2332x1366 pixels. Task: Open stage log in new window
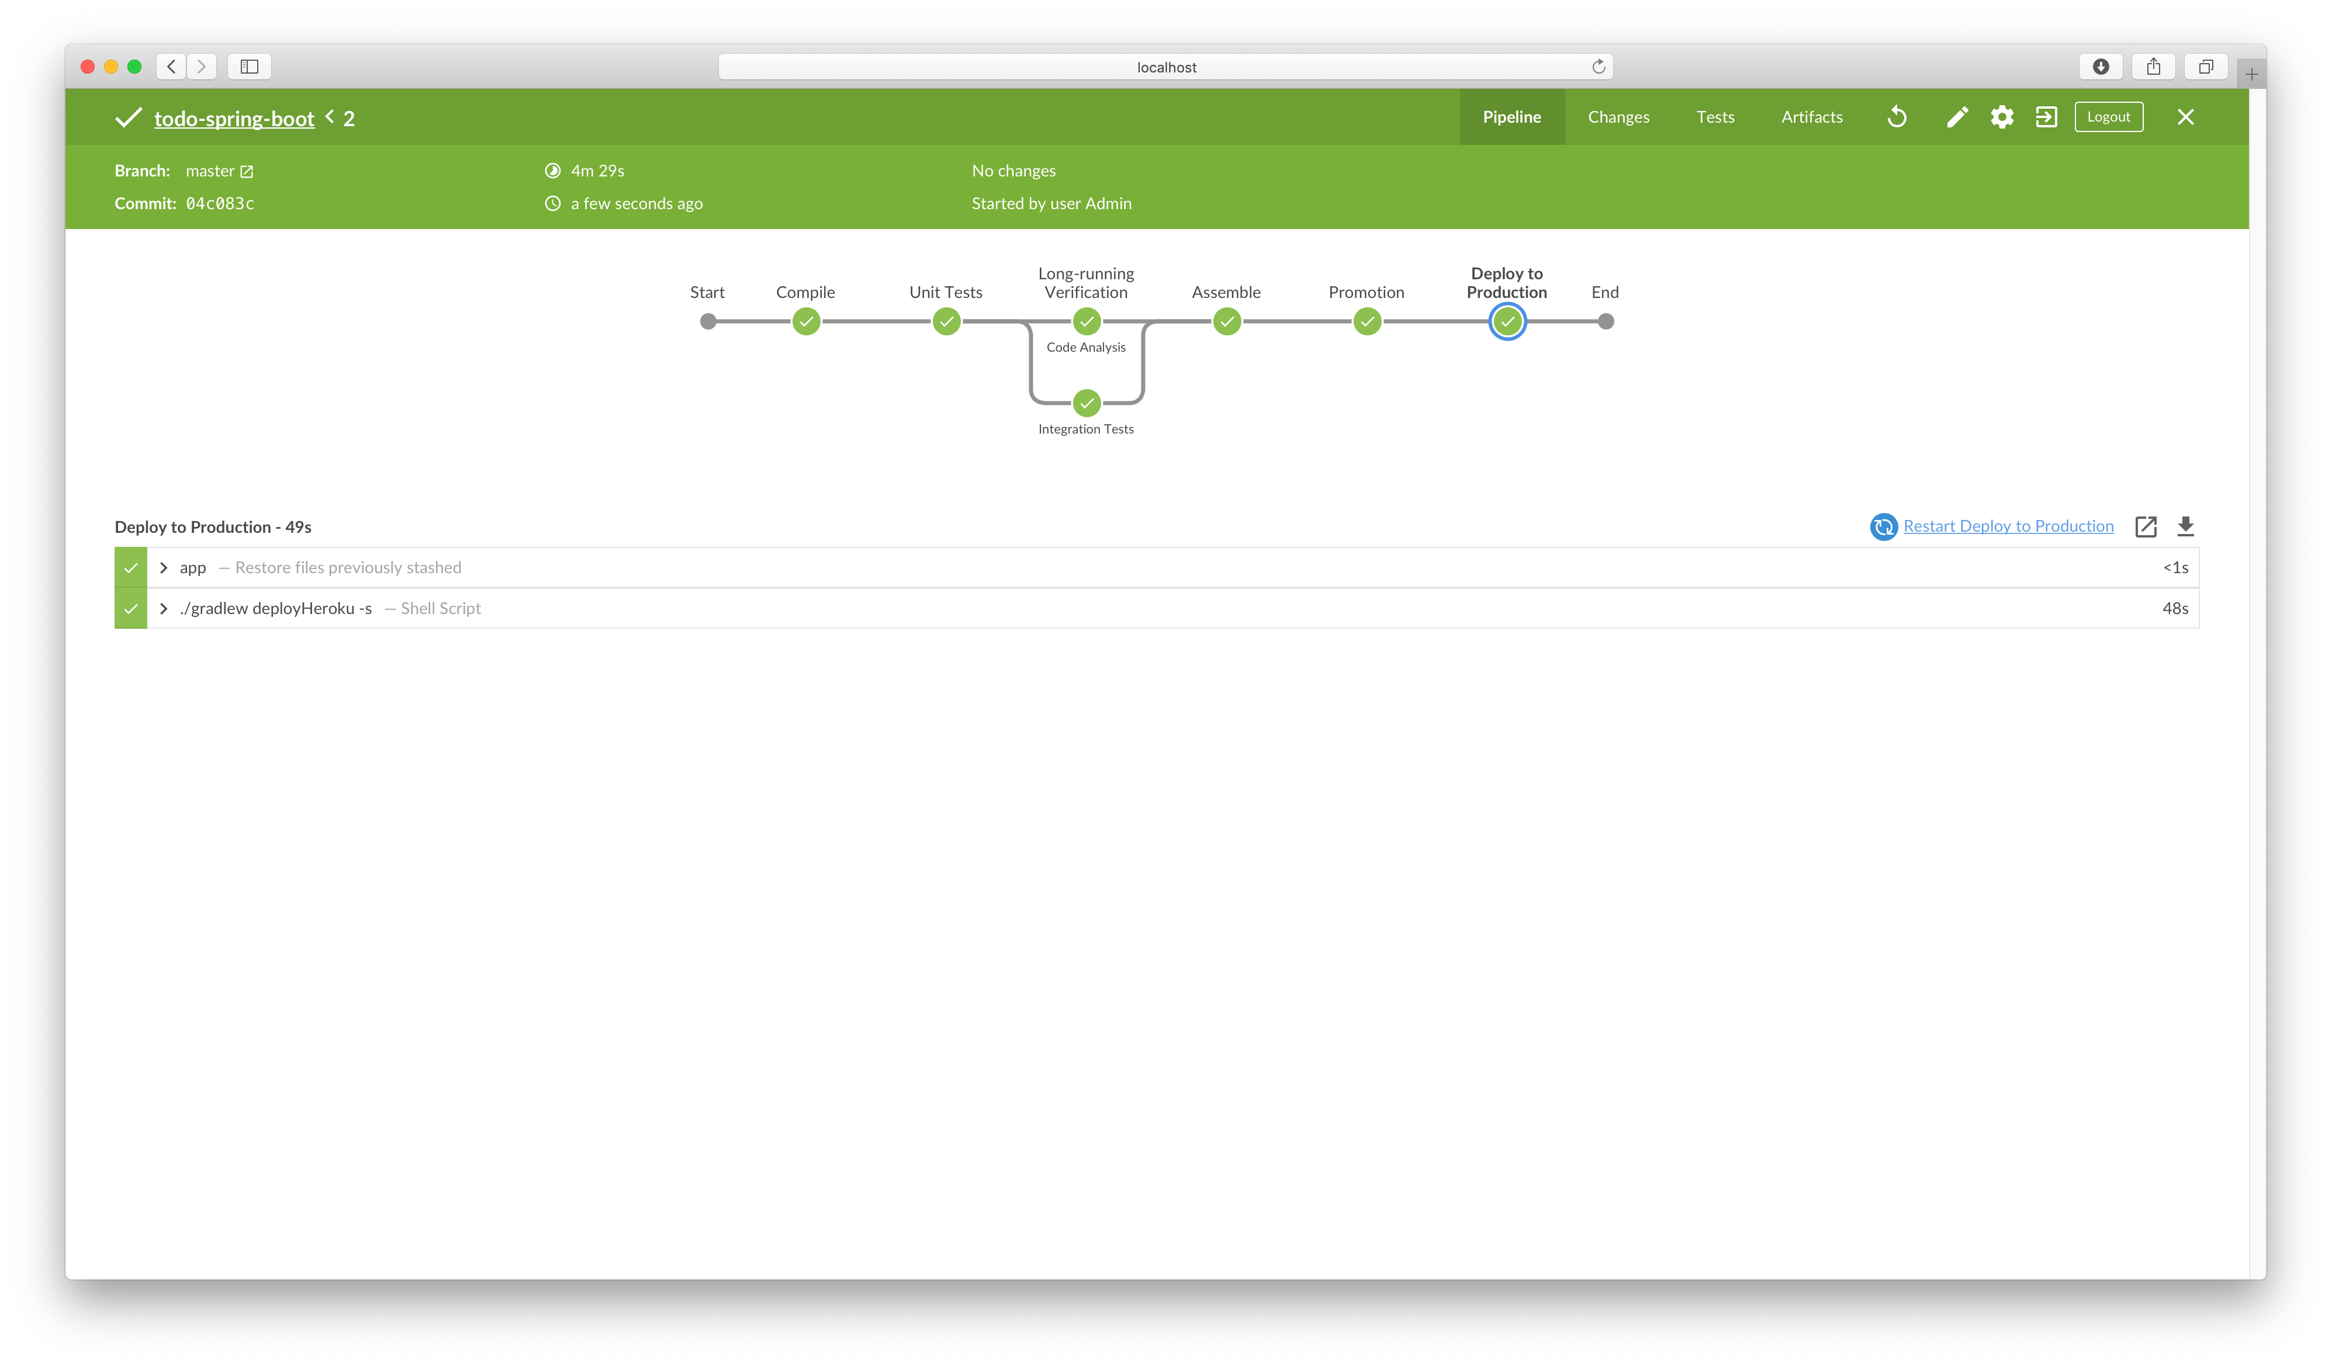pos(2145,526)
